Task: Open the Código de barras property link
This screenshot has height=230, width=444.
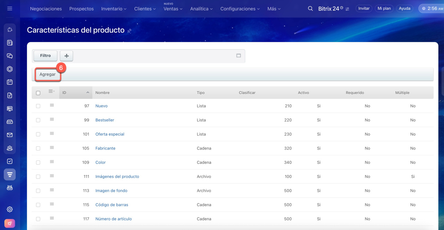Action: (112, 205)
